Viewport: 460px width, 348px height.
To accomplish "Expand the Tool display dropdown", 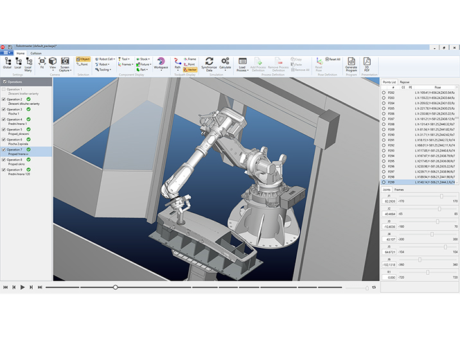I will click(124, 59).
